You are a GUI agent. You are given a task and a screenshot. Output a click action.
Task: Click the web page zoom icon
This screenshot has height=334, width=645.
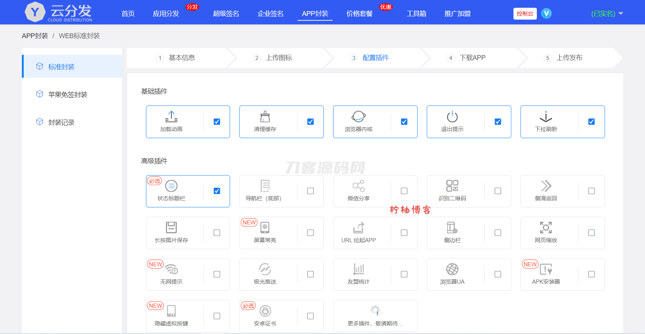coord(546,227)
